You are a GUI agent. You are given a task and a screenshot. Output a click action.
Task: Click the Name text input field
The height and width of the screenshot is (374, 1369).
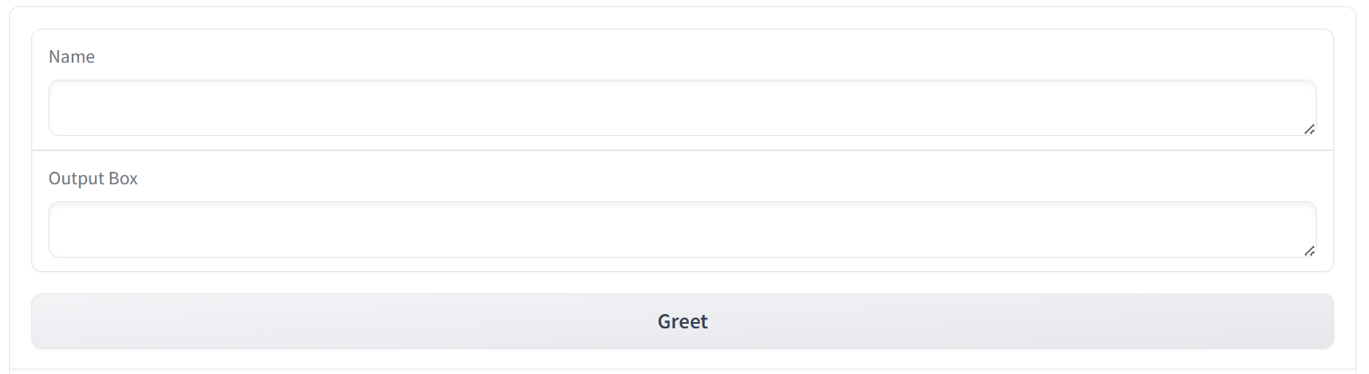click(x=681, y=108)
